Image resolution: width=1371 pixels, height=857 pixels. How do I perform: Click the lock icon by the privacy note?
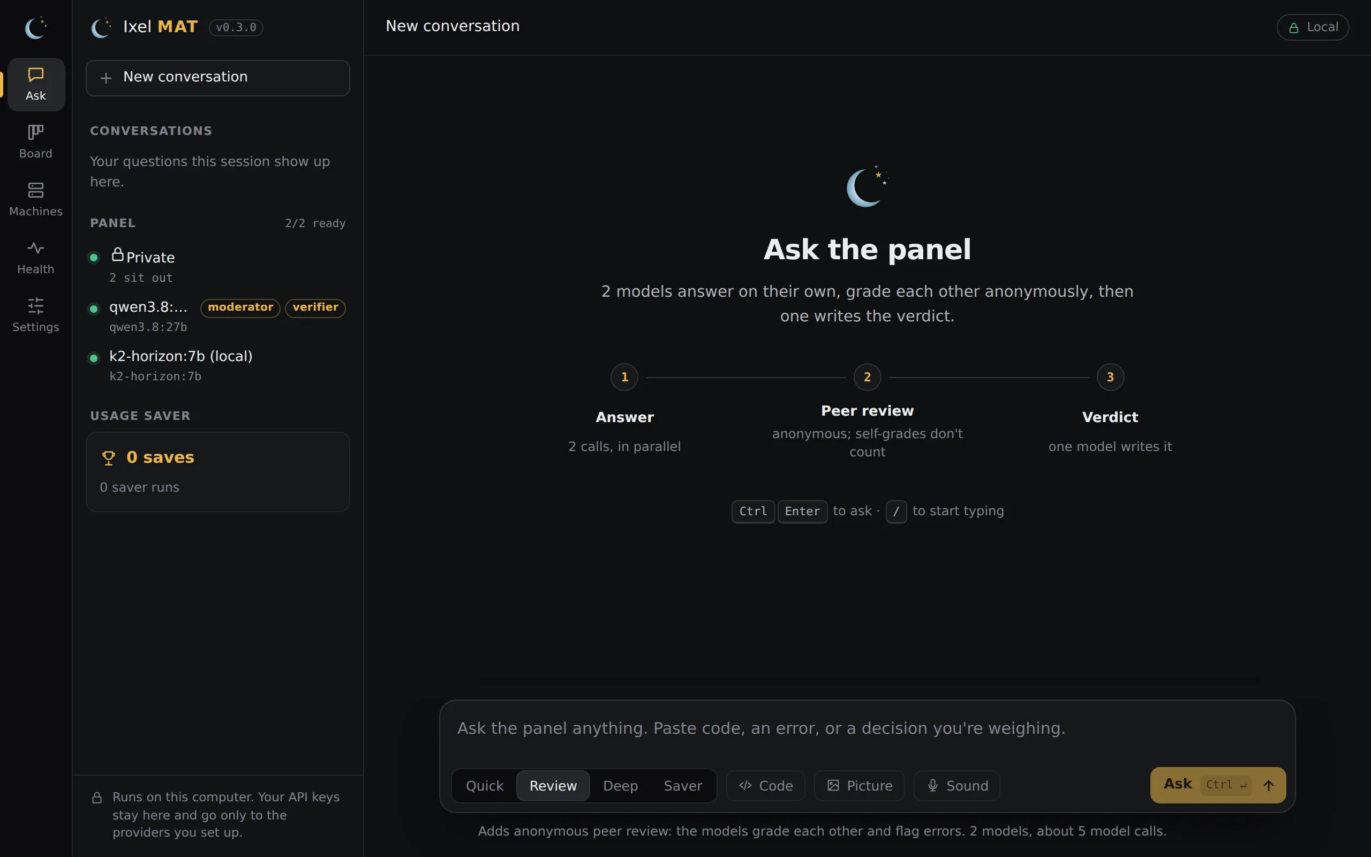97,798
